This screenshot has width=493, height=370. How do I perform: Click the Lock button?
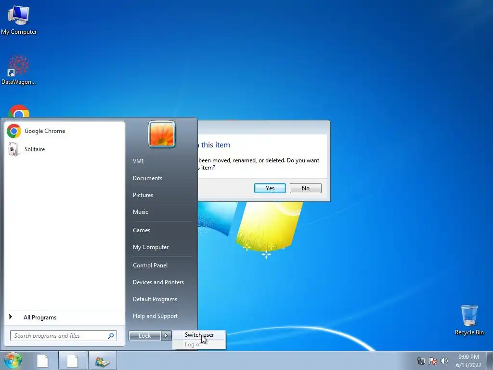(145, 336)
